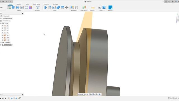This screenshot has width=179, height=101.
Task: Select the Press Pull tool
Action: tap(45, 8)
